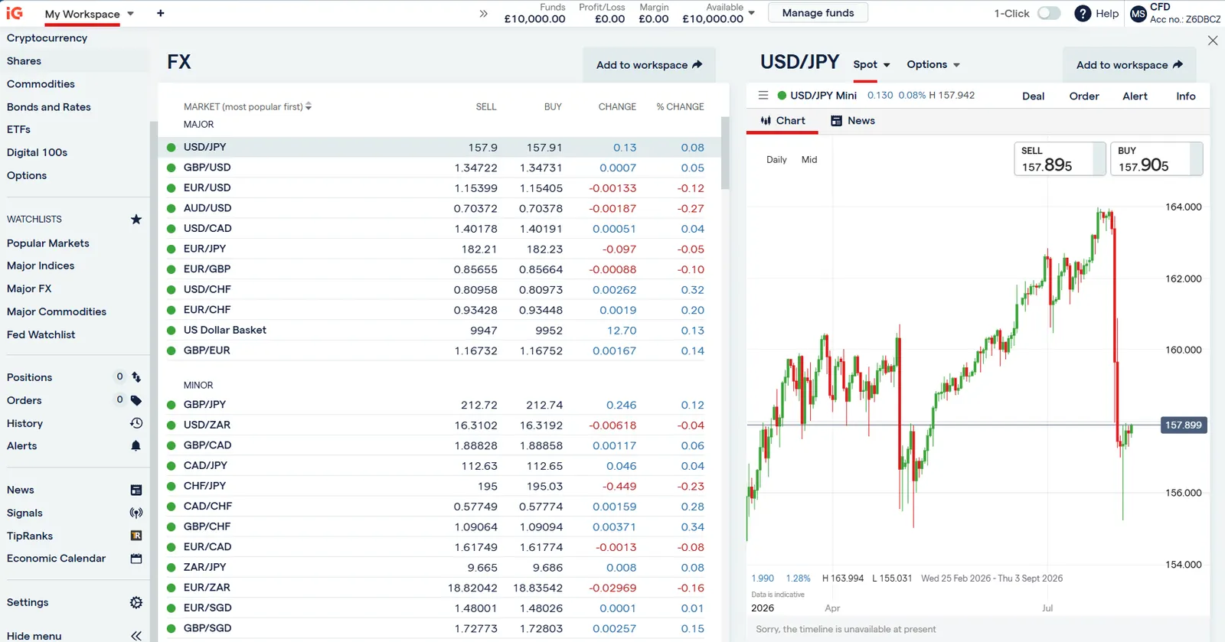Click the Alerts bell icon
This screenshot has width=1225, height=642.
coord(136,446)
